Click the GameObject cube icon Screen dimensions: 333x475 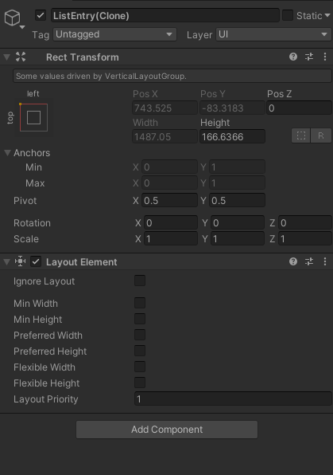(13, 18)
